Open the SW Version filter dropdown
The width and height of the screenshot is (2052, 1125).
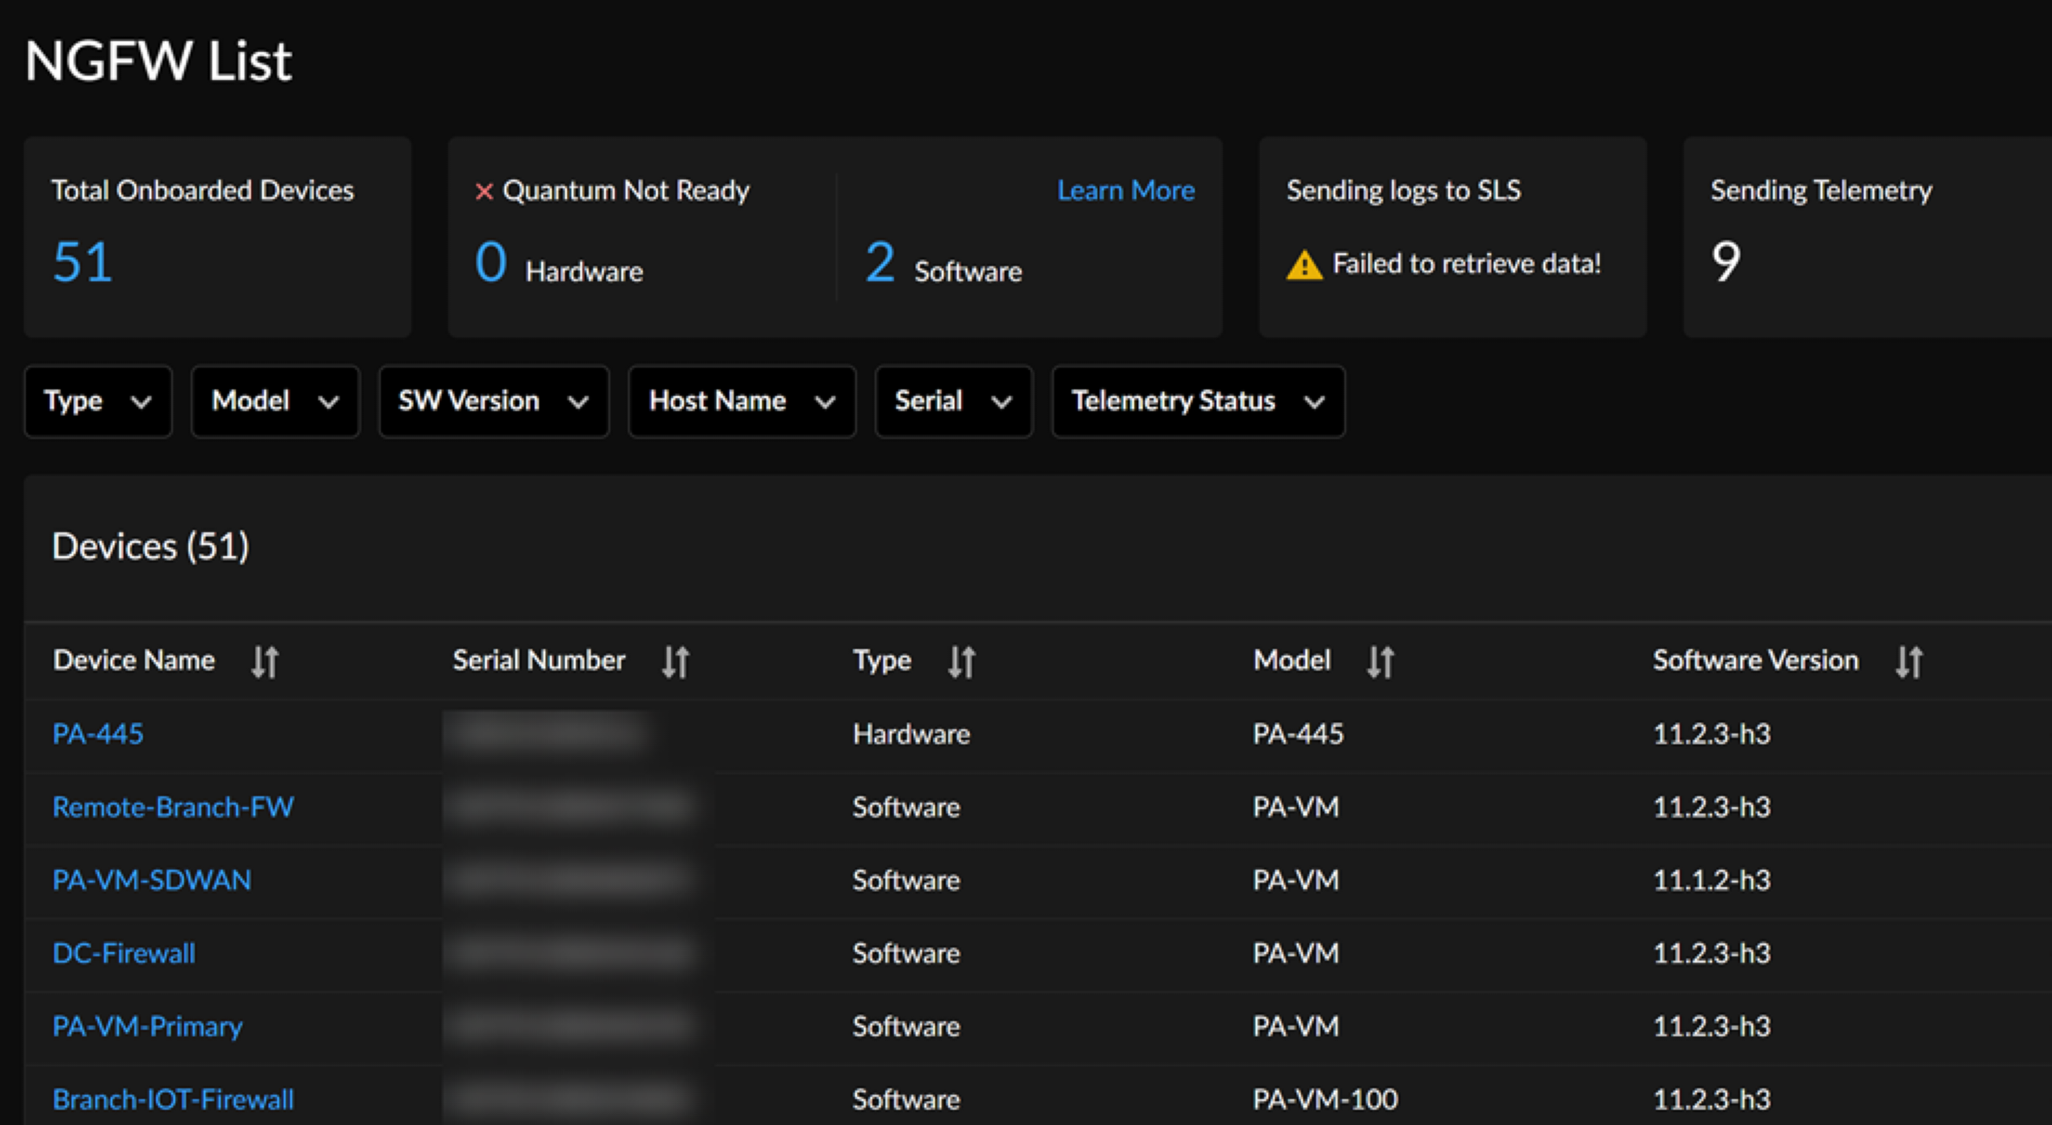click(x=493, y=401)
